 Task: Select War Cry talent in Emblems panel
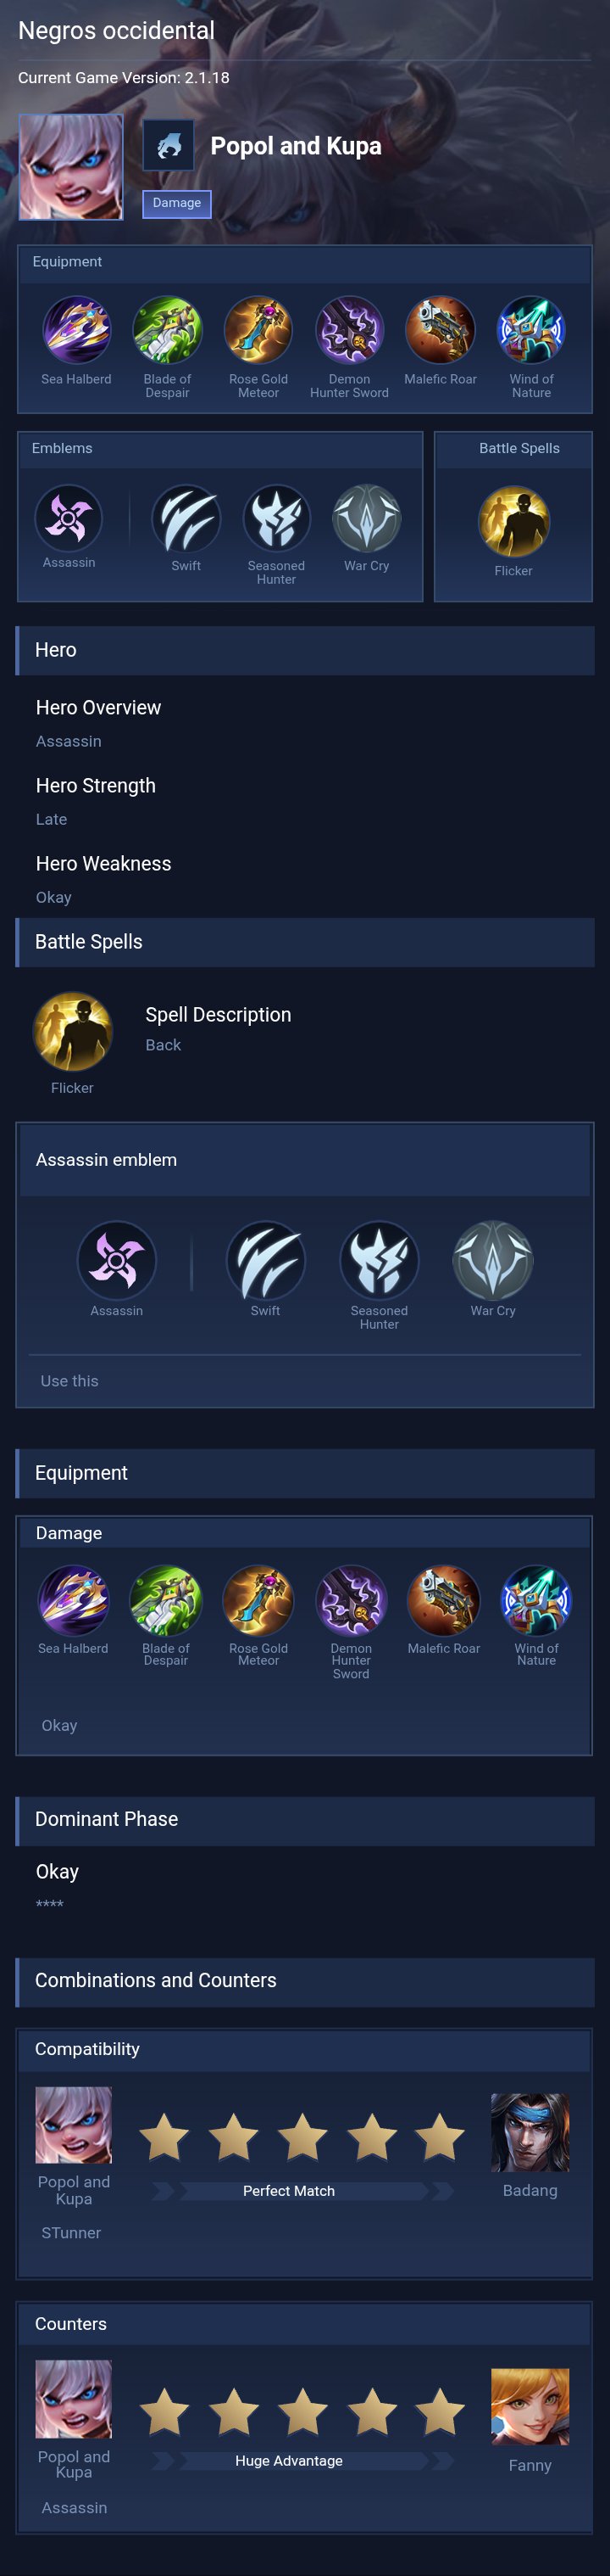366,519
